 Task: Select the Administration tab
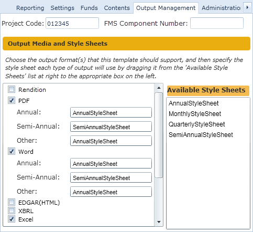[221, 8]
